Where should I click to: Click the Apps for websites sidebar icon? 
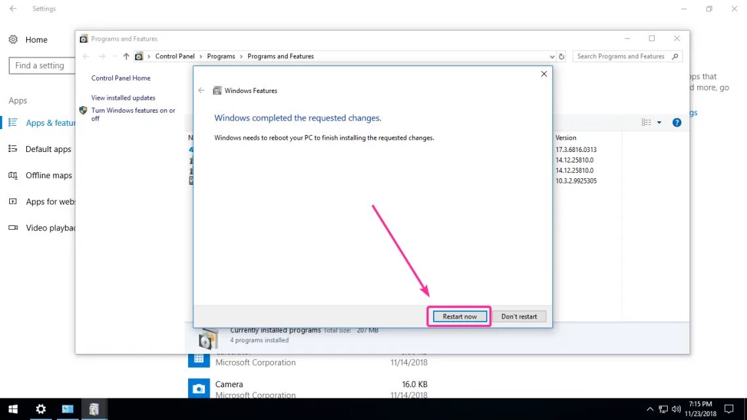point(13,201)
